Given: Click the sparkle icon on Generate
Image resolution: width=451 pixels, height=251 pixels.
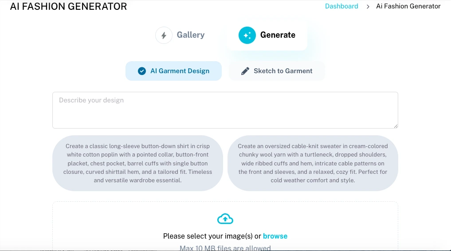Looking at the screenshot, I should 247,35.
